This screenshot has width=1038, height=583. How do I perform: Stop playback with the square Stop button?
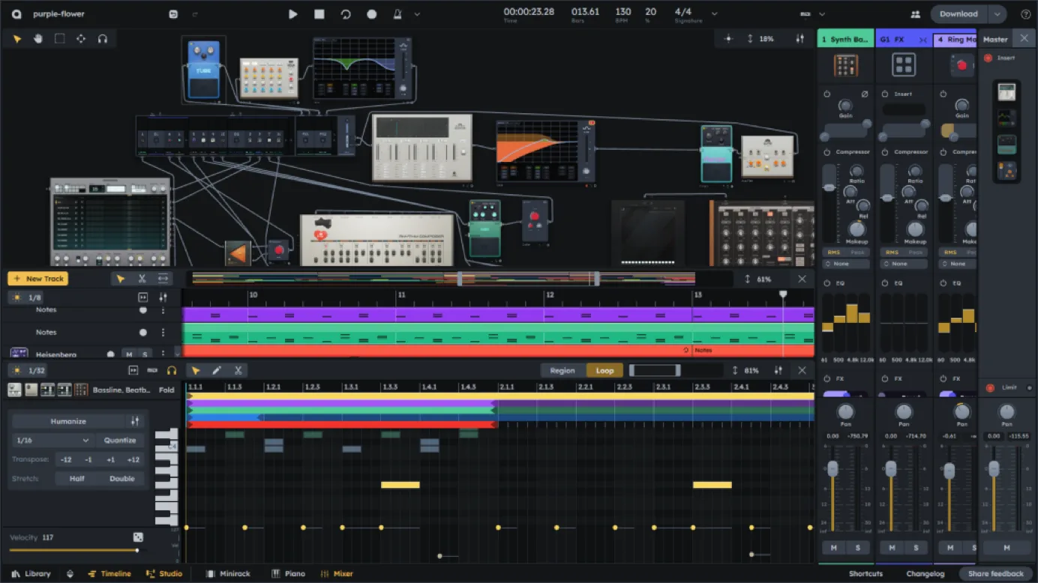(x=319, y=13)
